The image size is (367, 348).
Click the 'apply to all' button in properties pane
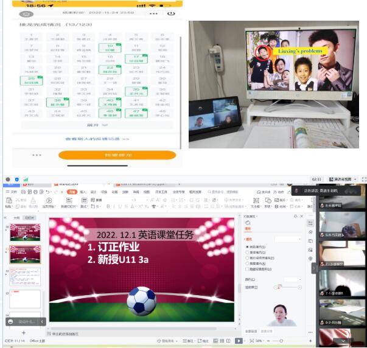tap(251, 331)
